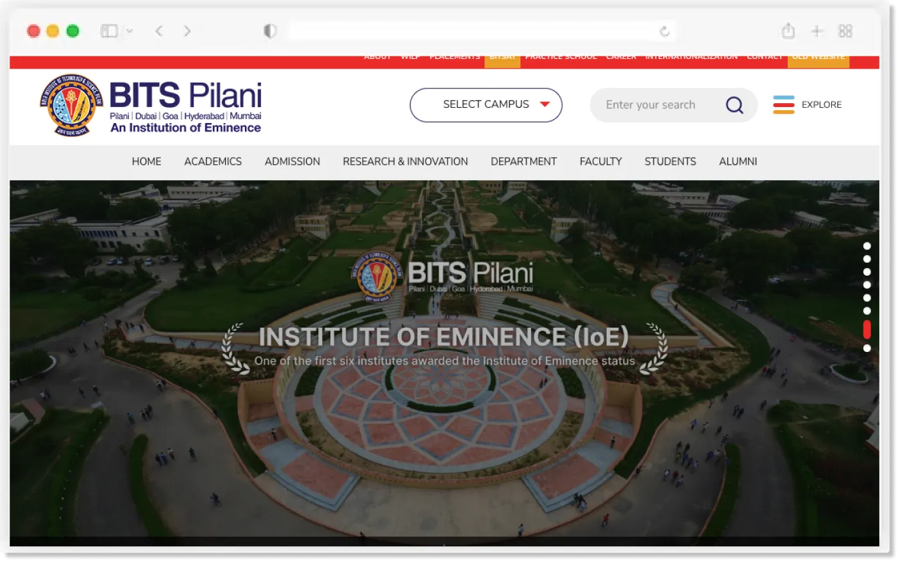This screenshot has height=561, width=898.
Task: Go back with the browser back arrow
Action: (x=159, y=31)
